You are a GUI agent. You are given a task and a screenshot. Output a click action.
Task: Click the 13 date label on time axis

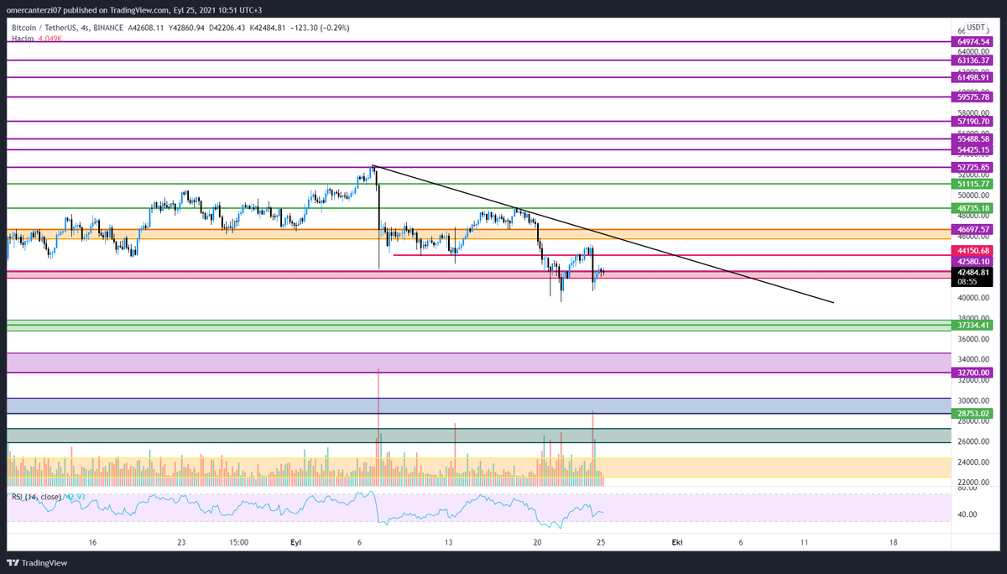[x=448, y=543]
